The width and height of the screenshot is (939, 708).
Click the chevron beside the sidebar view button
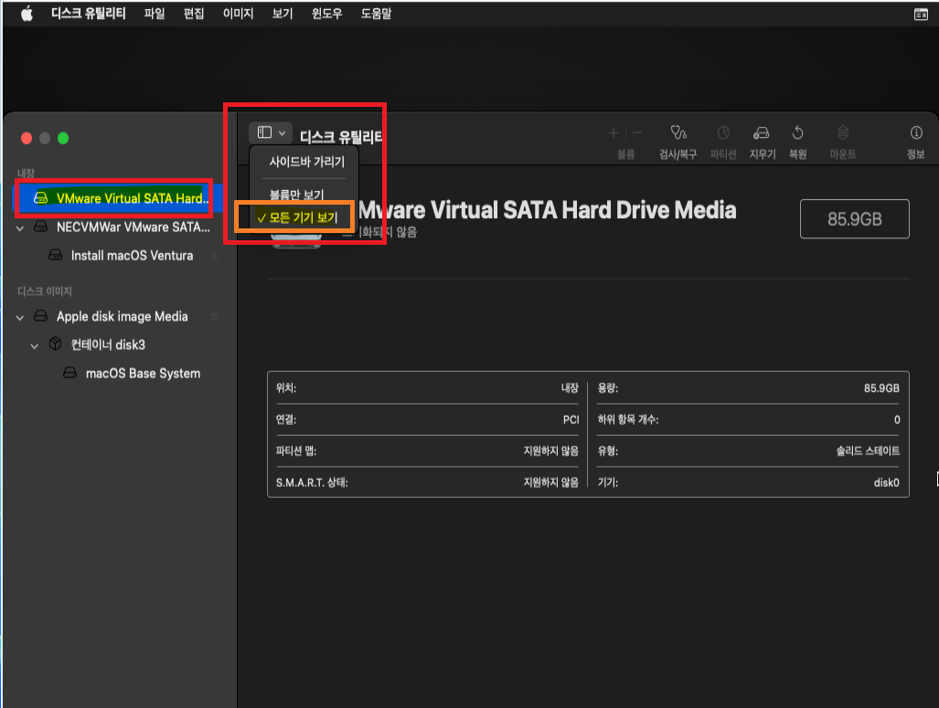coord(282,132)
